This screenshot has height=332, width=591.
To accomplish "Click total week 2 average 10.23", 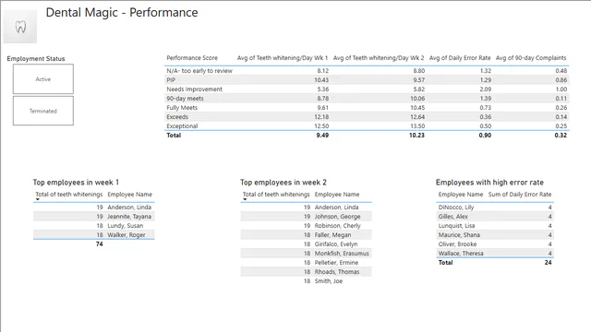I will [416, 136].
